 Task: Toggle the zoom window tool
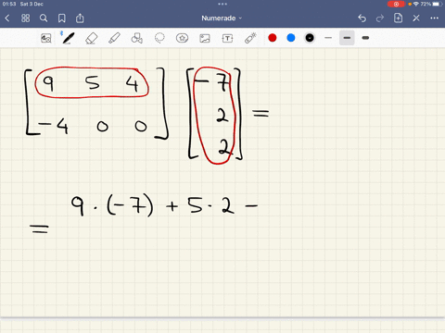coord(46,38)
